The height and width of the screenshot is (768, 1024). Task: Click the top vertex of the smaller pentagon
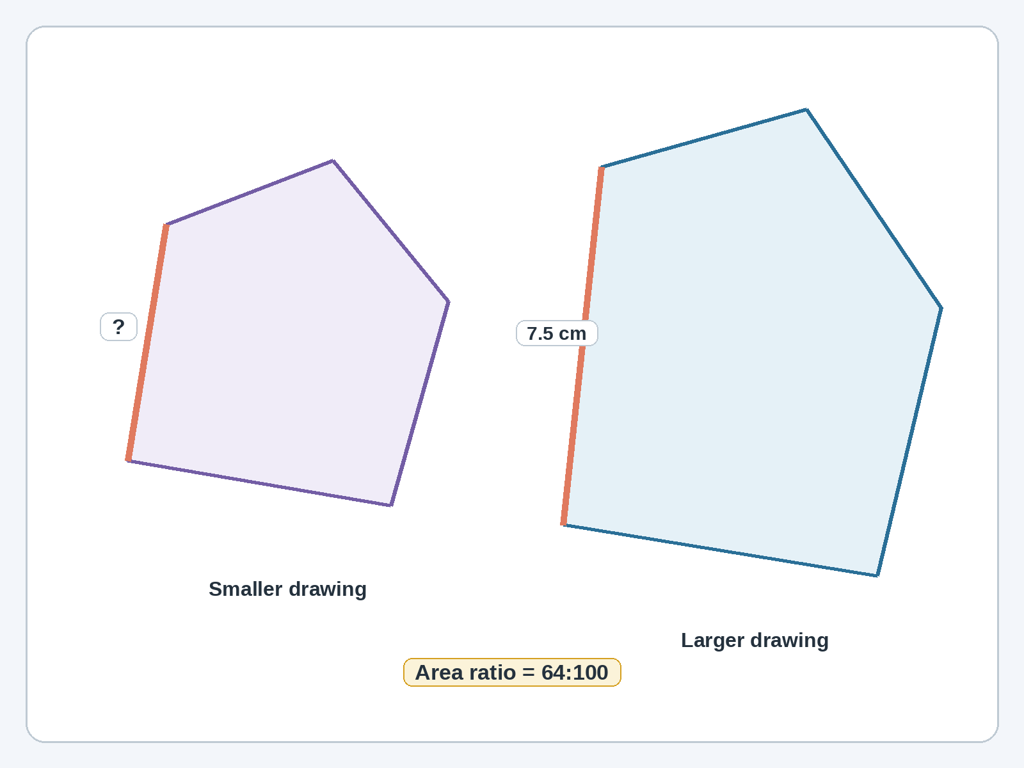tap(333, 160)
